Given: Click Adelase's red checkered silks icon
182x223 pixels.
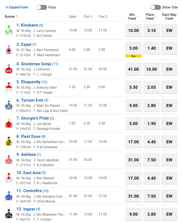Looking at the screenshot, I should (9, 160).
